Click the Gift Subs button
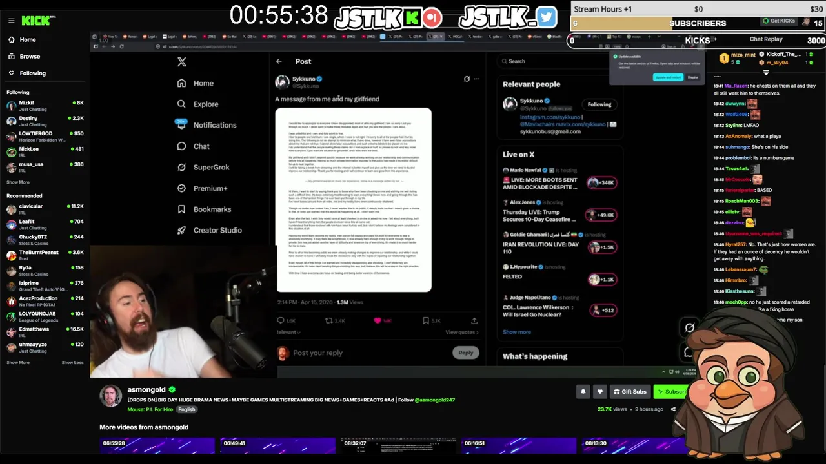Screen dimensions: 826x464 tap(630, 391)
